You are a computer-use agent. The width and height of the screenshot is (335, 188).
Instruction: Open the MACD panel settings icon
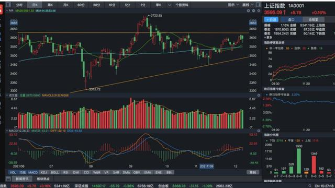click(x=259, y=131)
